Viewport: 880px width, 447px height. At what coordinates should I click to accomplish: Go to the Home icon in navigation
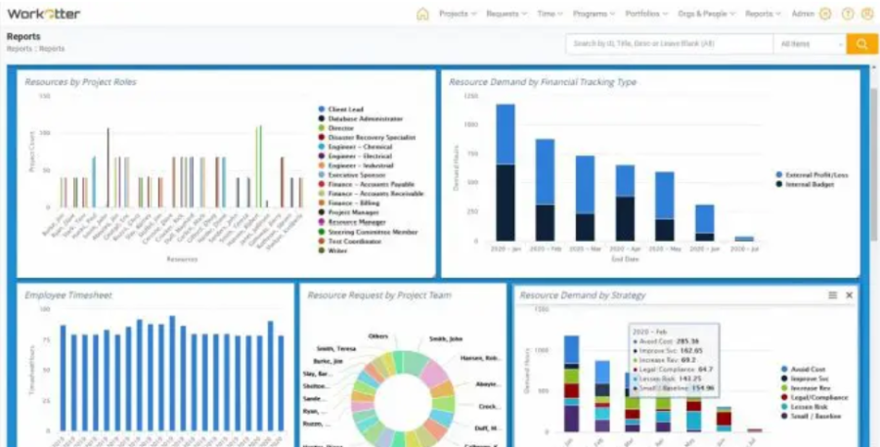[x=422, y=14]
